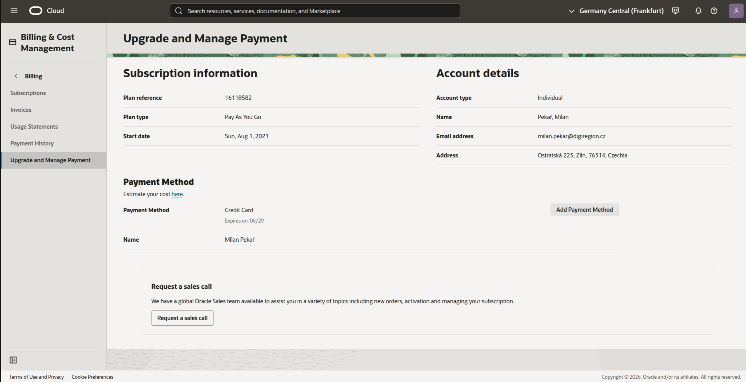Click the 'Expires on: 06/29' text
Viewport: 746px width, 382px height.
[x=244, y=221]
